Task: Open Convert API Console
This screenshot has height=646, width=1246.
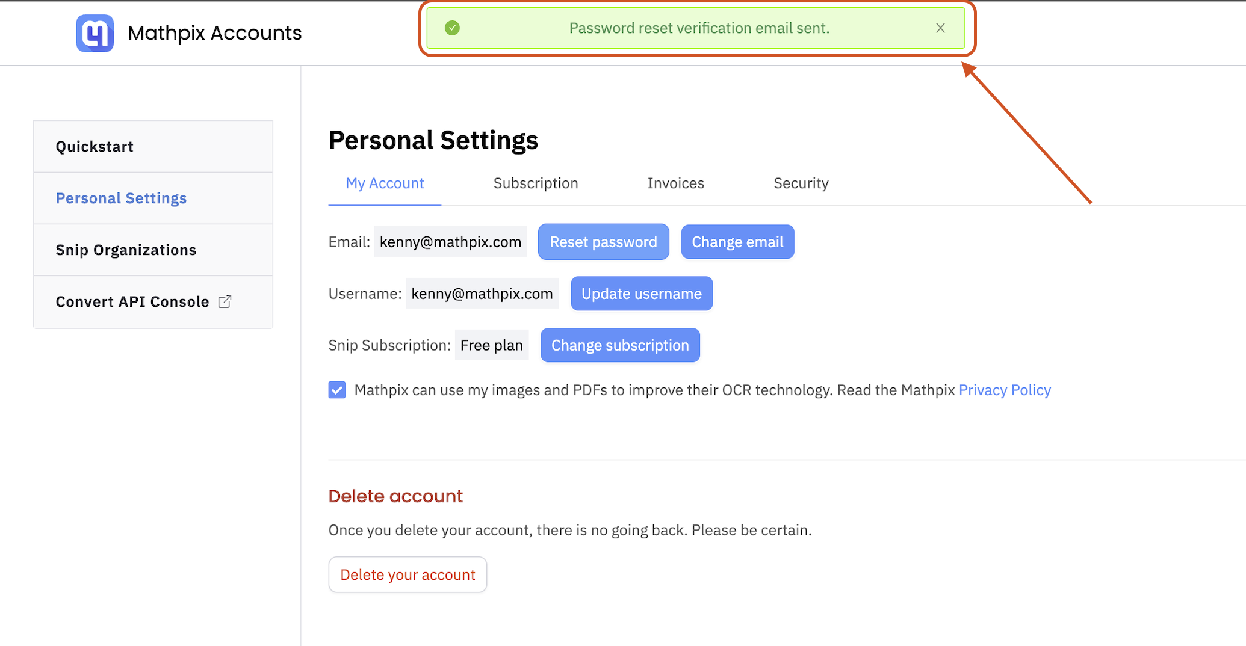Action: click(153, 302)
